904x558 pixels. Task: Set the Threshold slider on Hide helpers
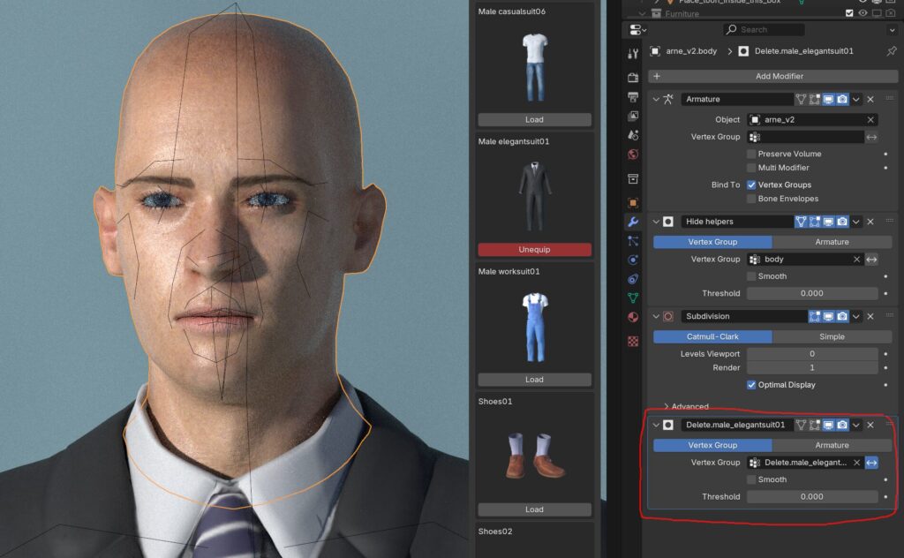[x=811, y=293]
